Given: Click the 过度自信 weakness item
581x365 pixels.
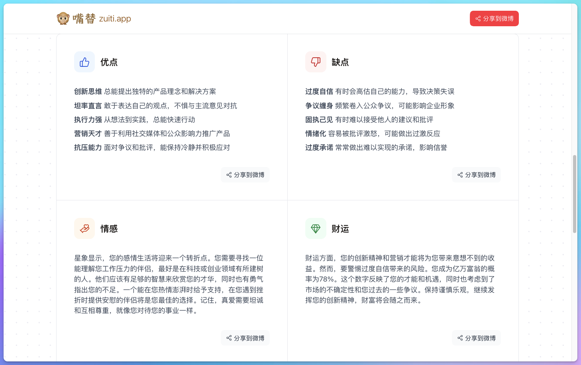Looking at the screenshot, I should [x=319, y=91].
